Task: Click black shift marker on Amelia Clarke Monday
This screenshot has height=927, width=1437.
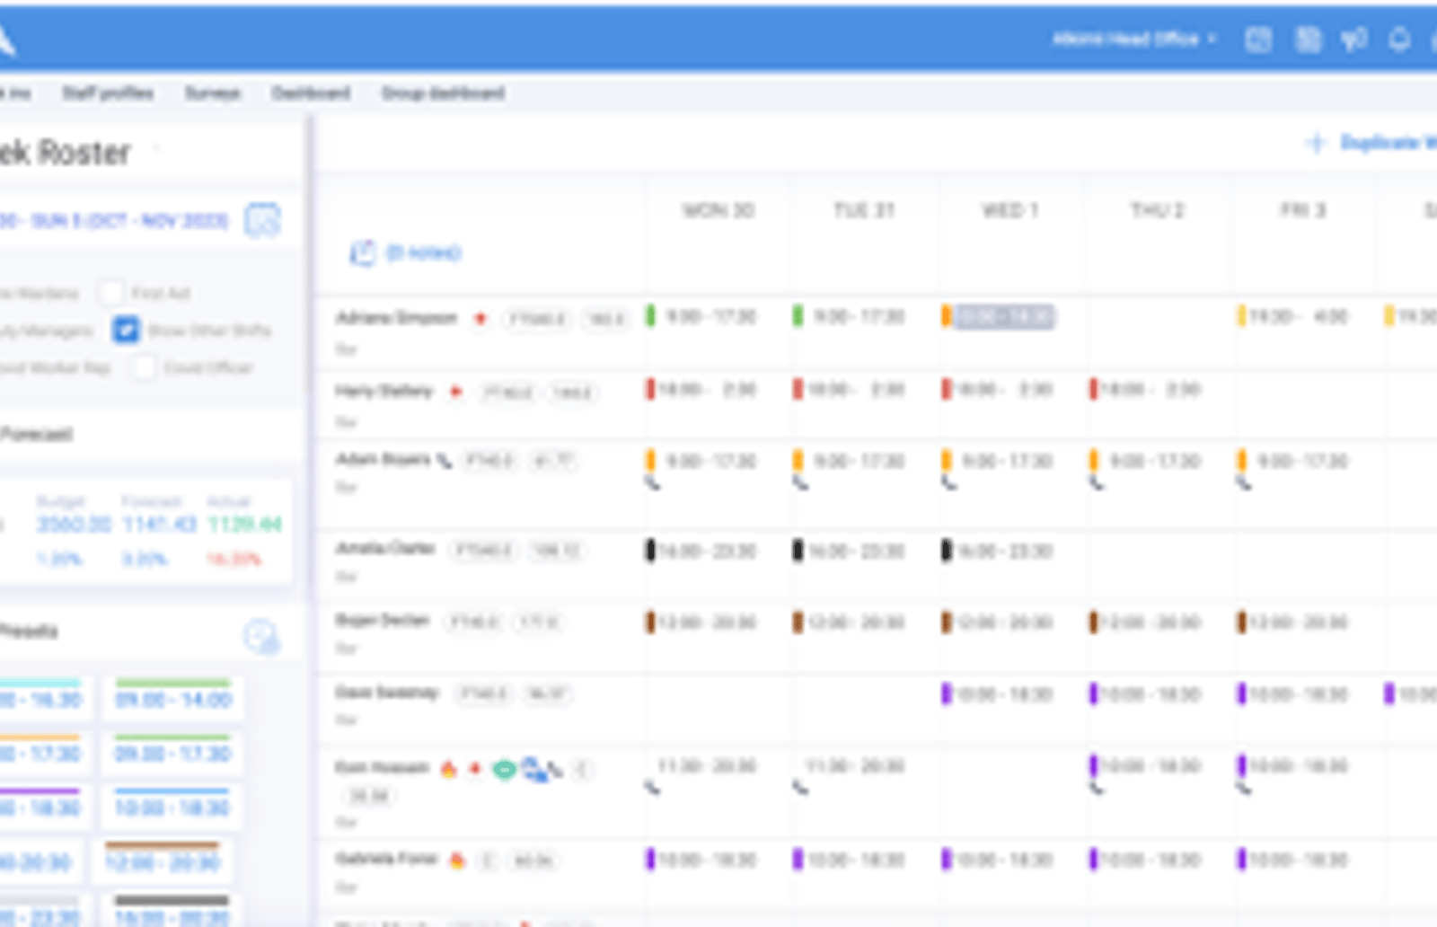Action: (x=650, y=551)
